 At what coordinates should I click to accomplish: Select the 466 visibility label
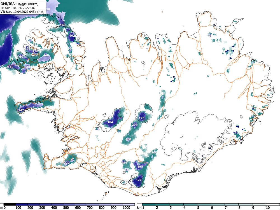pyautogui.click(x=125, y=162)
